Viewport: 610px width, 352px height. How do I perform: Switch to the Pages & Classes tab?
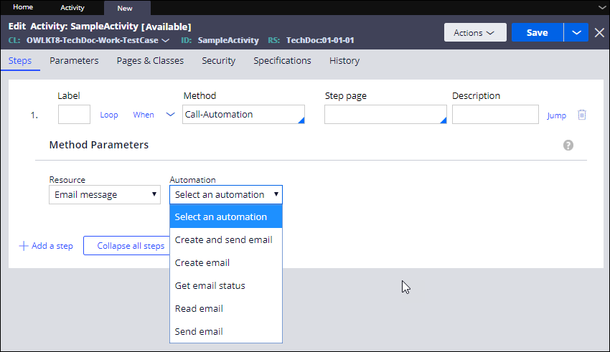(150, 61)
